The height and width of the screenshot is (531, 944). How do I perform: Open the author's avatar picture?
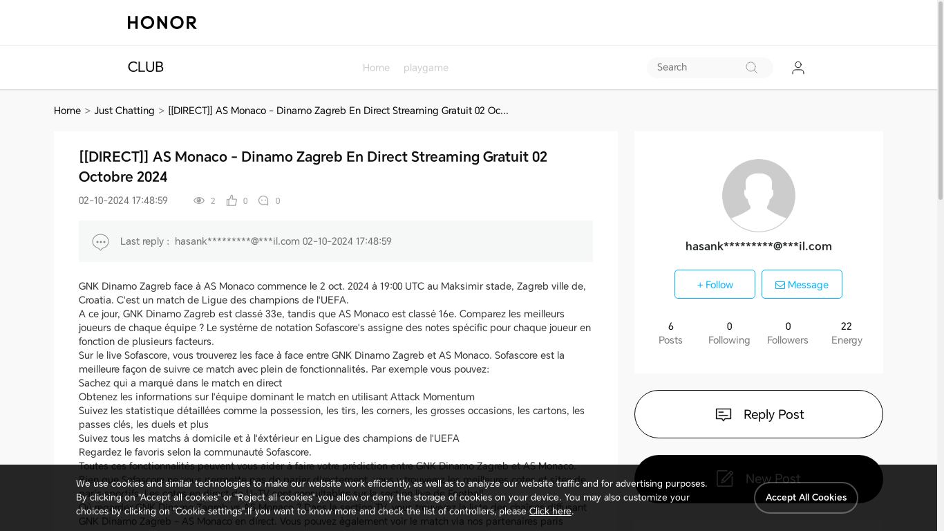[x=759, y=196]
